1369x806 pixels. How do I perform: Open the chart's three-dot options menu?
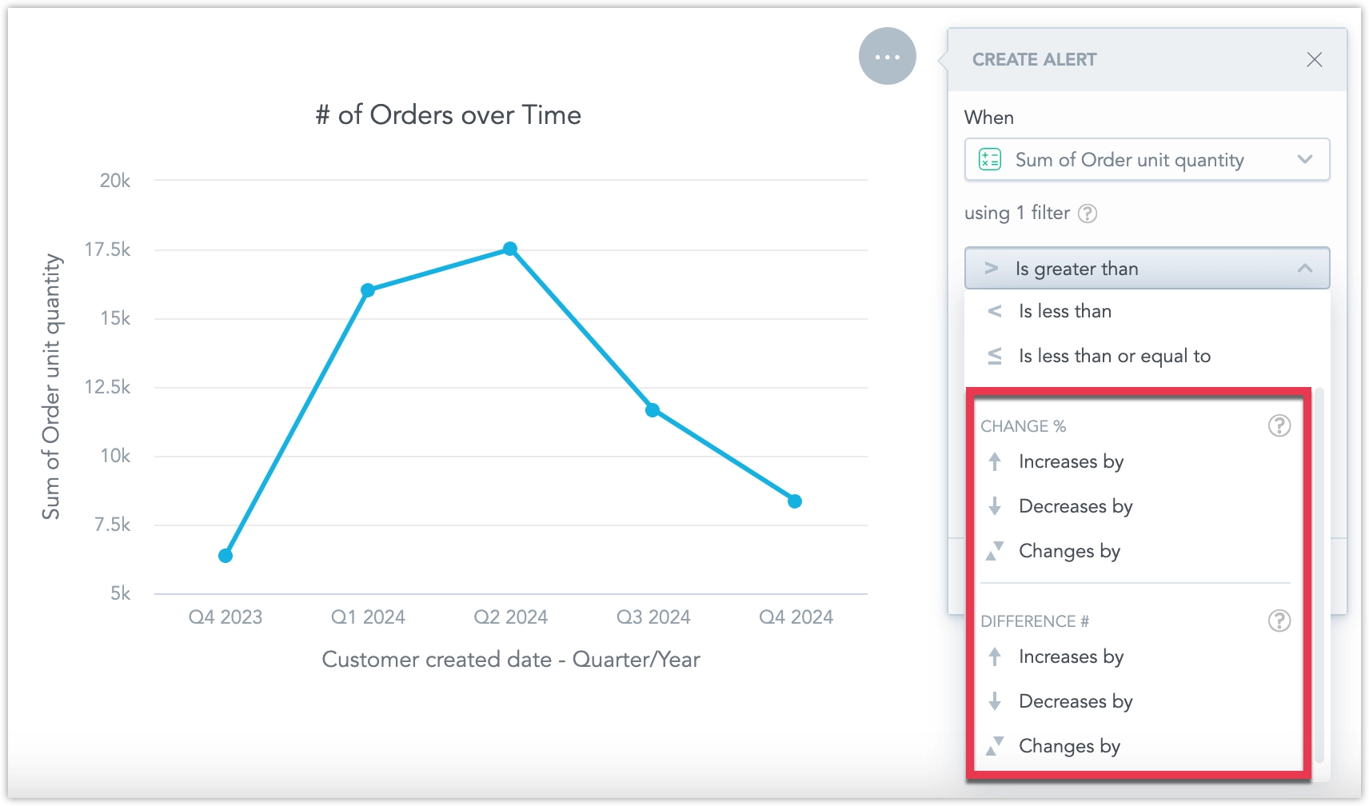pos(887,57)
